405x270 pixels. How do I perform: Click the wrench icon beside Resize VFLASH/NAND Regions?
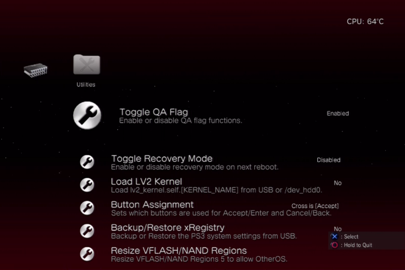tap(87, 254)
